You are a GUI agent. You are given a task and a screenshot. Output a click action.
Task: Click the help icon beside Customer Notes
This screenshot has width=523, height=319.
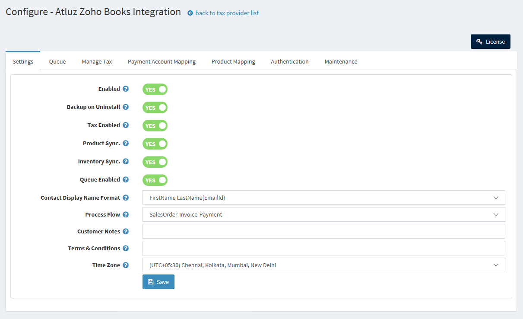pyautogui.click(x=126, y=232)
